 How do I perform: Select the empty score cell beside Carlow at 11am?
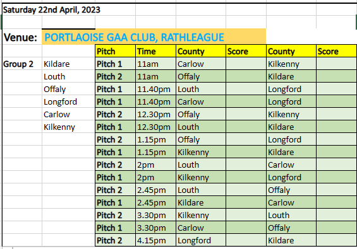(246, 64)
